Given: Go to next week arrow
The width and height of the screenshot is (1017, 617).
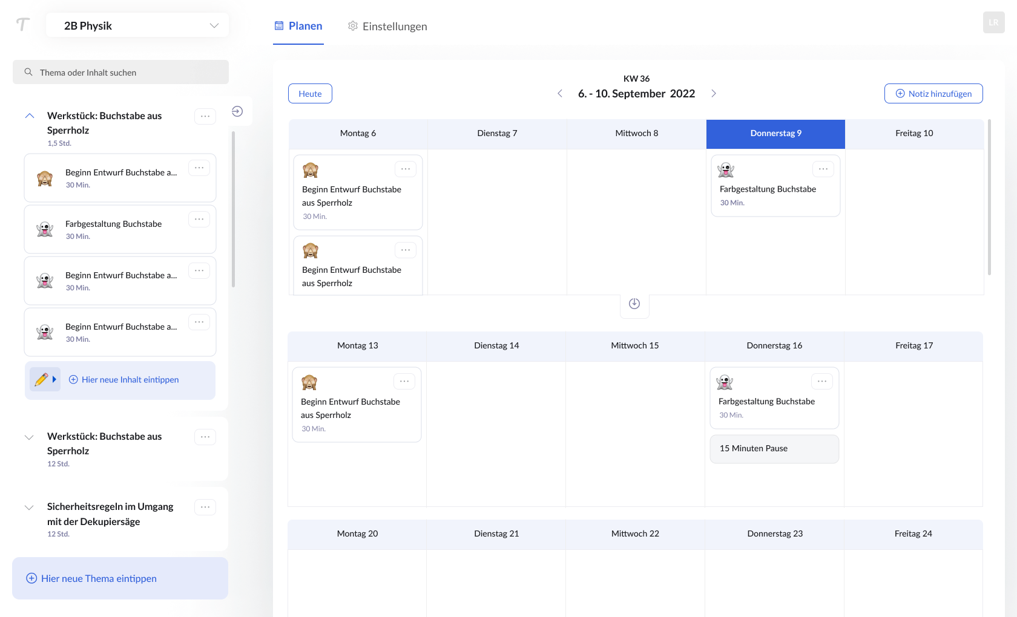Looking at the screenshot, I should (714, 93).
